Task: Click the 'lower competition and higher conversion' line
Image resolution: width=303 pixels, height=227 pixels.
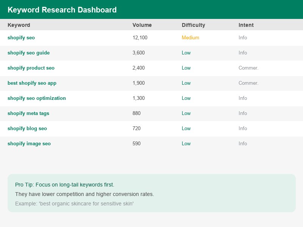Action: click(84, 194)
